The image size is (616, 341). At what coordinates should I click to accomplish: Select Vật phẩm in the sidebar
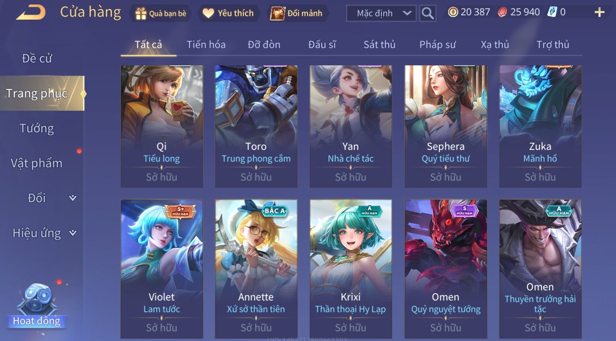pyautogui.click(x=37, y=163)
